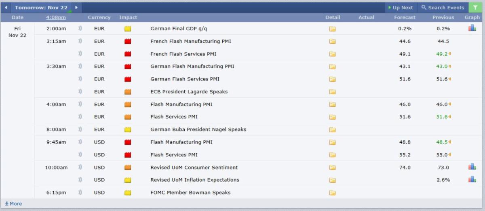Image resolution: width=485 pixels, height=211 pixels.
Task: Toggle sound alert for 2:00am German GDP event
Action: [80, 29]
